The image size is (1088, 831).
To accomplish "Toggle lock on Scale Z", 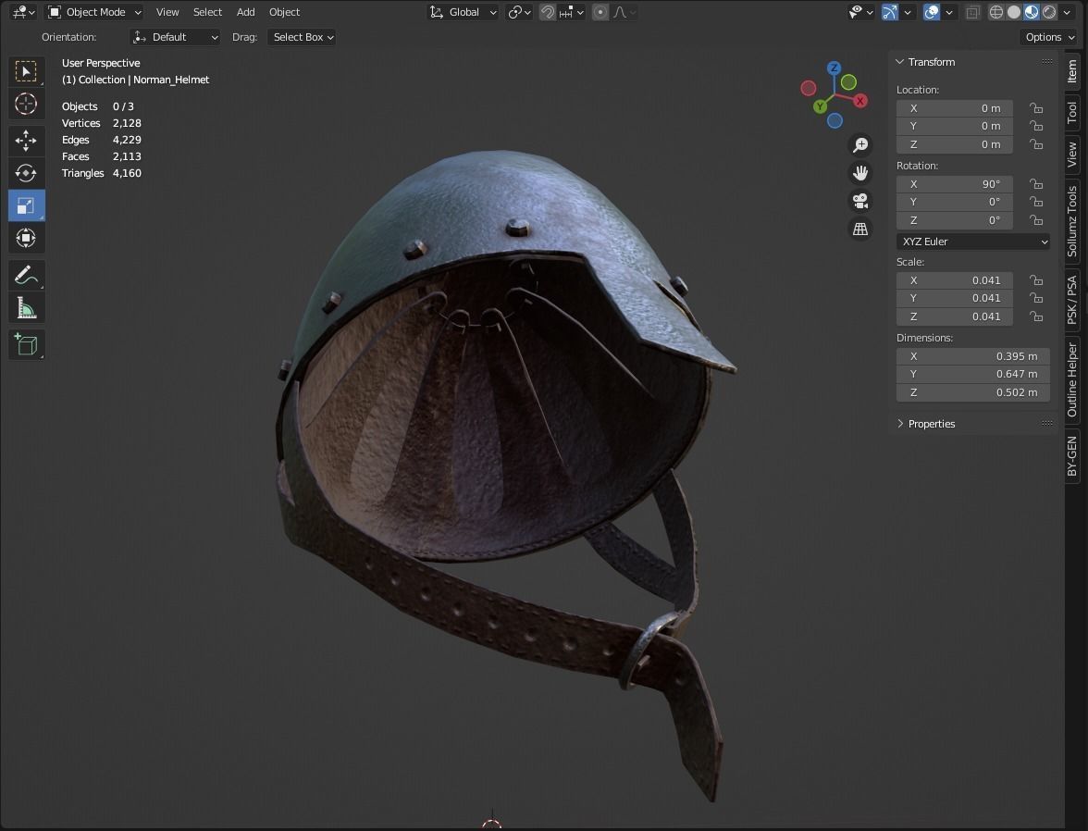I will click(x=1036, y=316).
